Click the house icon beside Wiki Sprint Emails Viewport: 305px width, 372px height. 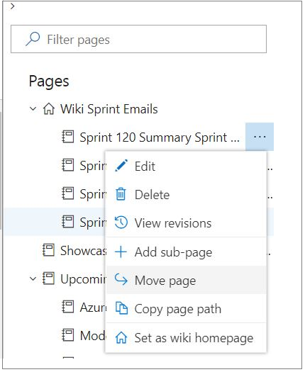49,109
